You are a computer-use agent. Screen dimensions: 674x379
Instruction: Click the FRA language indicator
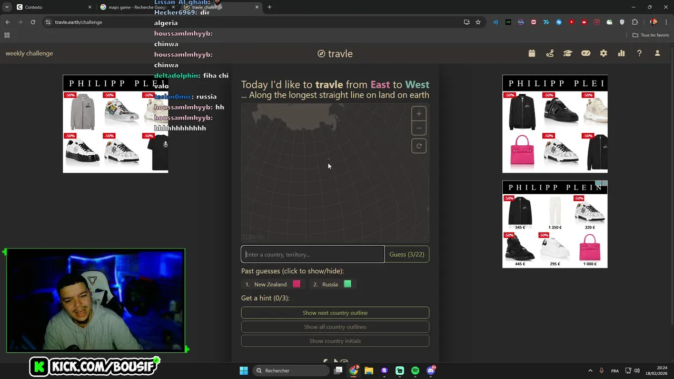point(615,371)
